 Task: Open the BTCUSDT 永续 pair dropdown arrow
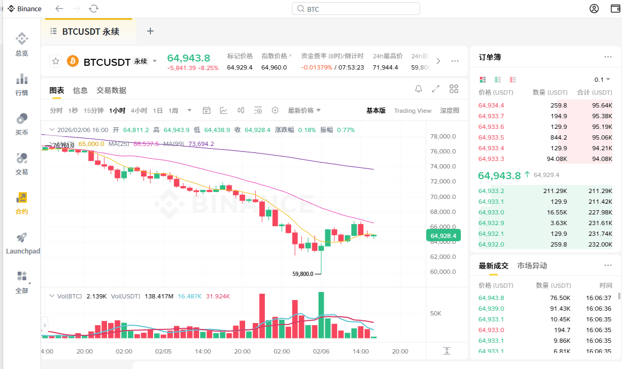155,61
